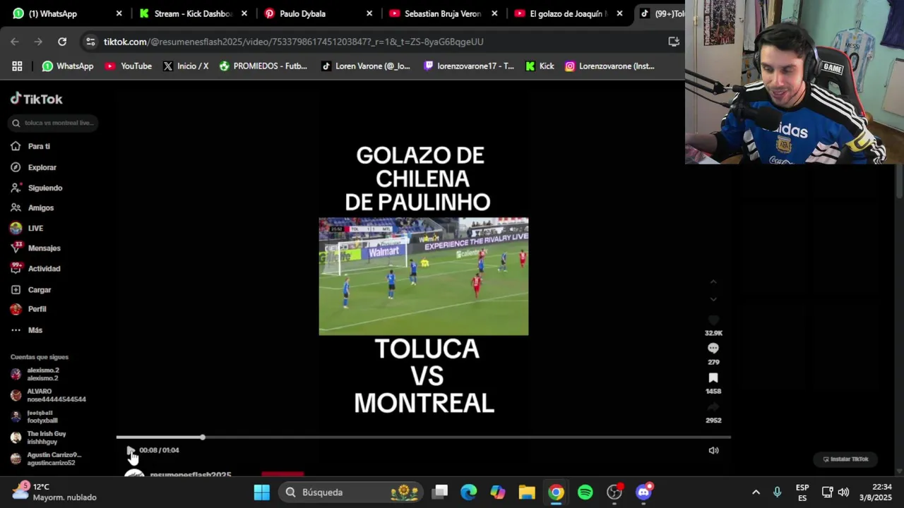Open Loren Varone TikTok bookmark

(365, 66)
